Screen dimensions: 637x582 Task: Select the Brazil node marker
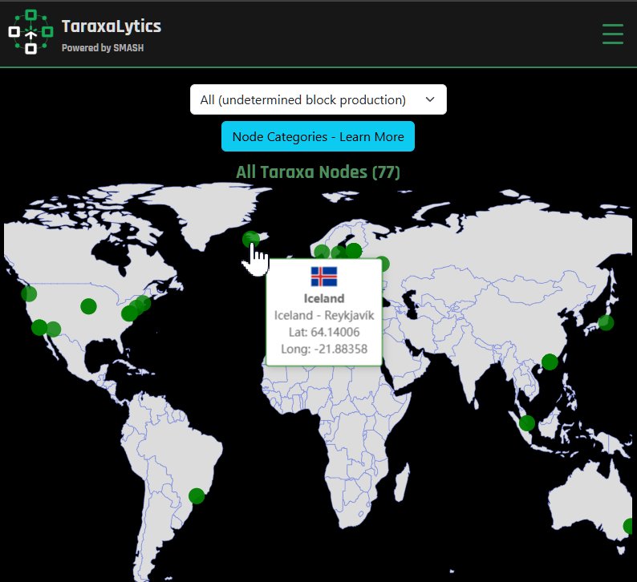point(197,496)
